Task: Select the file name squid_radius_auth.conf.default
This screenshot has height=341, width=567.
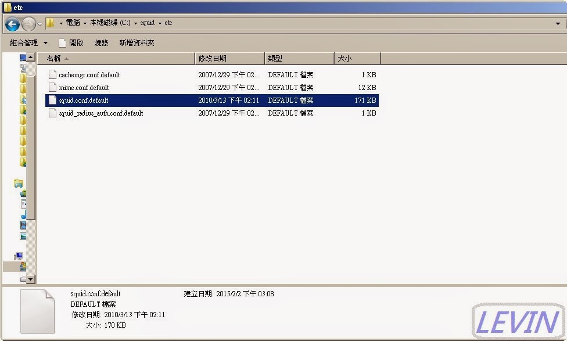Action: tap(101, 113)
